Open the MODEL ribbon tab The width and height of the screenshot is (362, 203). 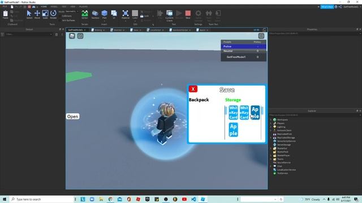click(x=54, y=7)
